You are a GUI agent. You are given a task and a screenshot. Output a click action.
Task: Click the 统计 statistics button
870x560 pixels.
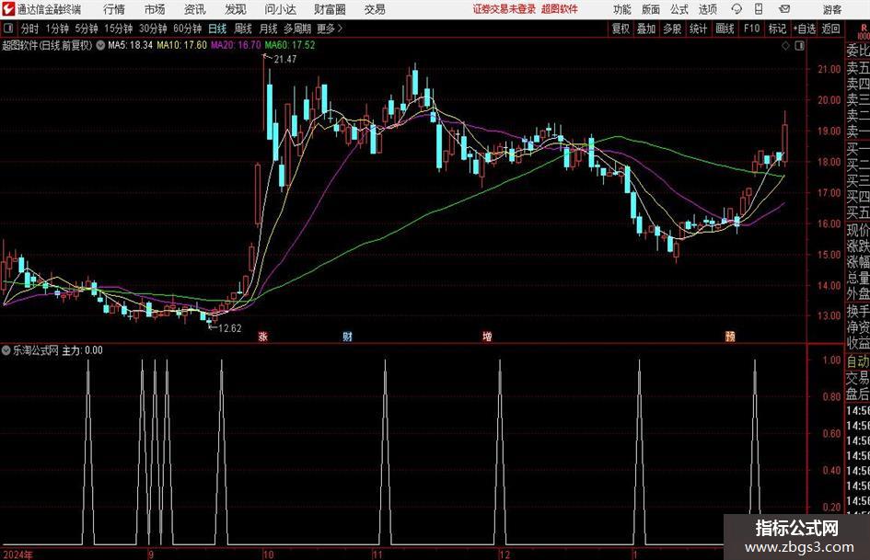point(698,29)
